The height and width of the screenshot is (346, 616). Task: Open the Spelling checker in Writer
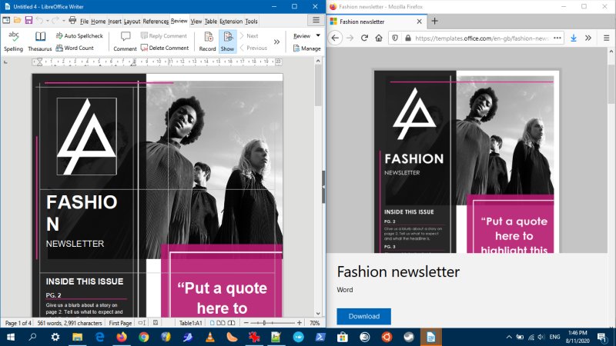[x=13, y=41]
